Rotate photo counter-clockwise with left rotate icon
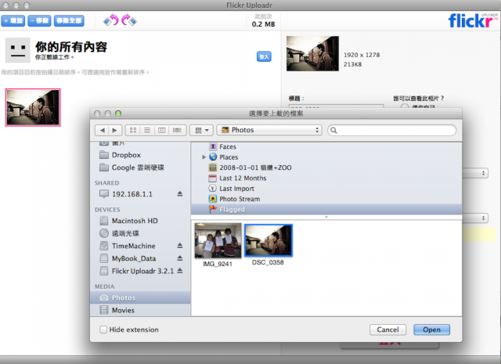The width and height of the screenshot is (501, 364). coord(111,20)
